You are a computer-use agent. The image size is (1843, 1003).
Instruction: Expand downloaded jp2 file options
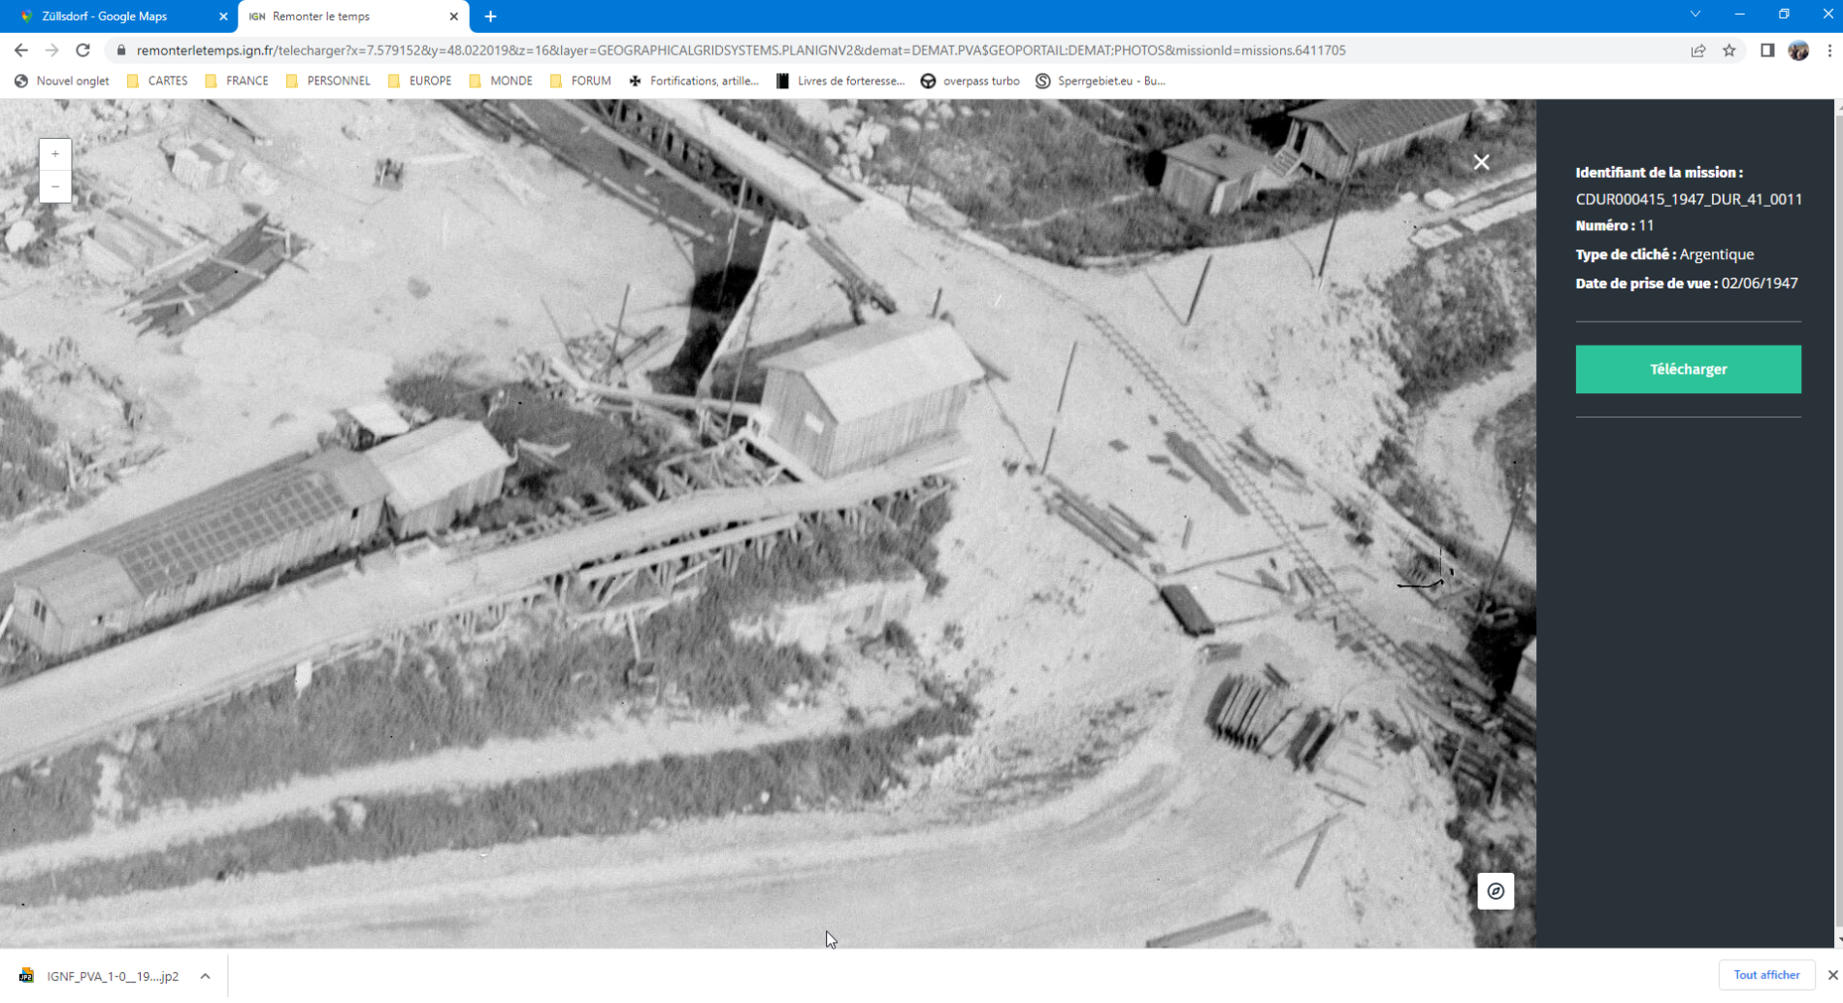pyautogui.click(x=205, y=976)
